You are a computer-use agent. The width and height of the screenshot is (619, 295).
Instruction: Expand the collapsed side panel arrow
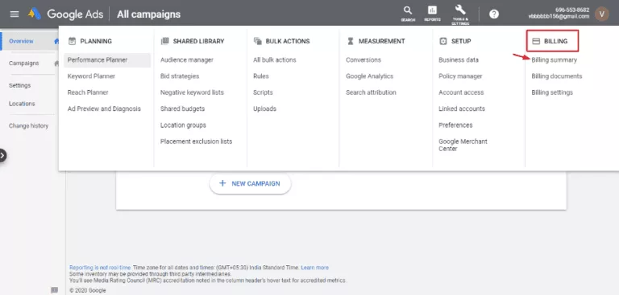[x=2, y=156]
